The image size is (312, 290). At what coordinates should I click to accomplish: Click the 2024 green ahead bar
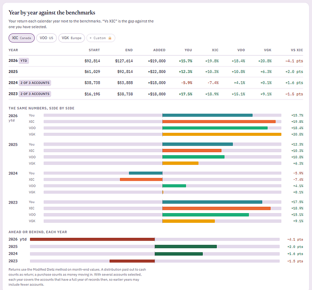[179, 254]
